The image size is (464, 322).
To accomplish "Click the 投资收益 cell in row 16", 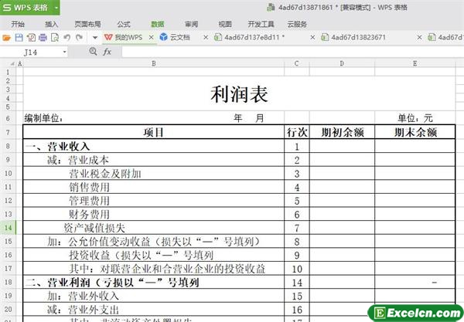I will click(x=154, y=255).
